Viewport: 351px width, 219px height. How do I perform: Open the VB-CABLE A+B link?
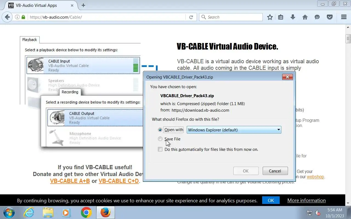70,181
